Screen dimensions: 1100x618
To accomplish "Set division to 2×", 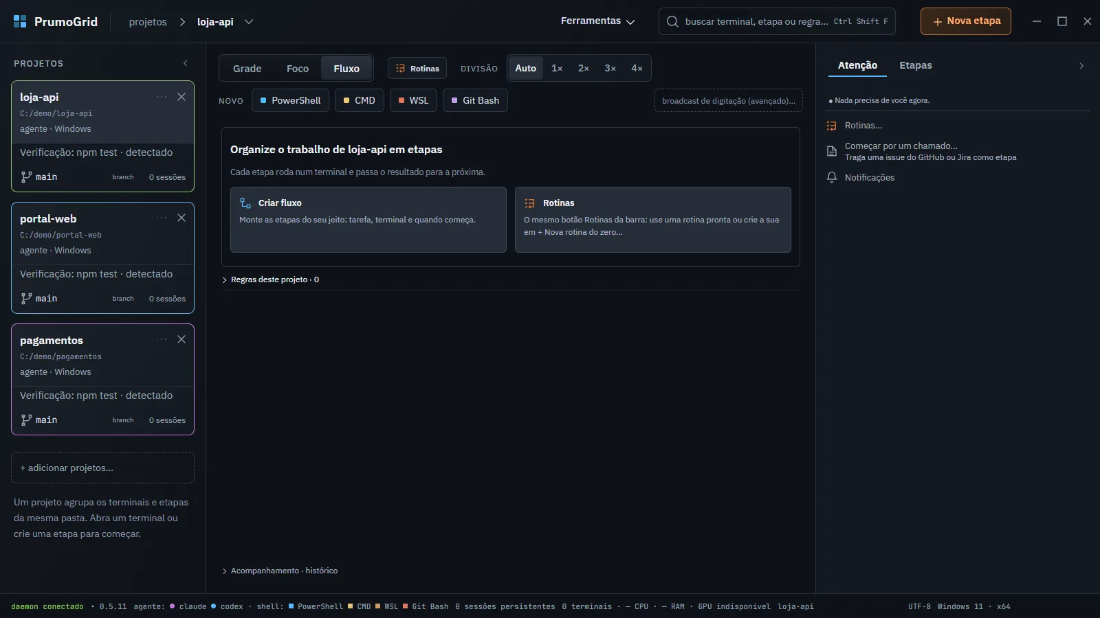I will pyautogui.click(x=584, y=68).
